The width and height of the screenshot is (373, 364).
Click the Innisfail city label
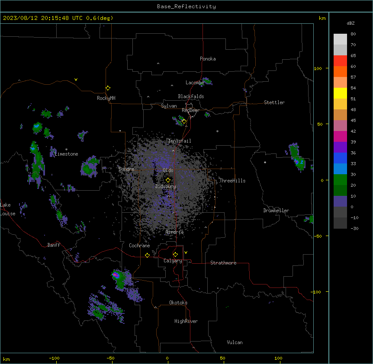180,141
